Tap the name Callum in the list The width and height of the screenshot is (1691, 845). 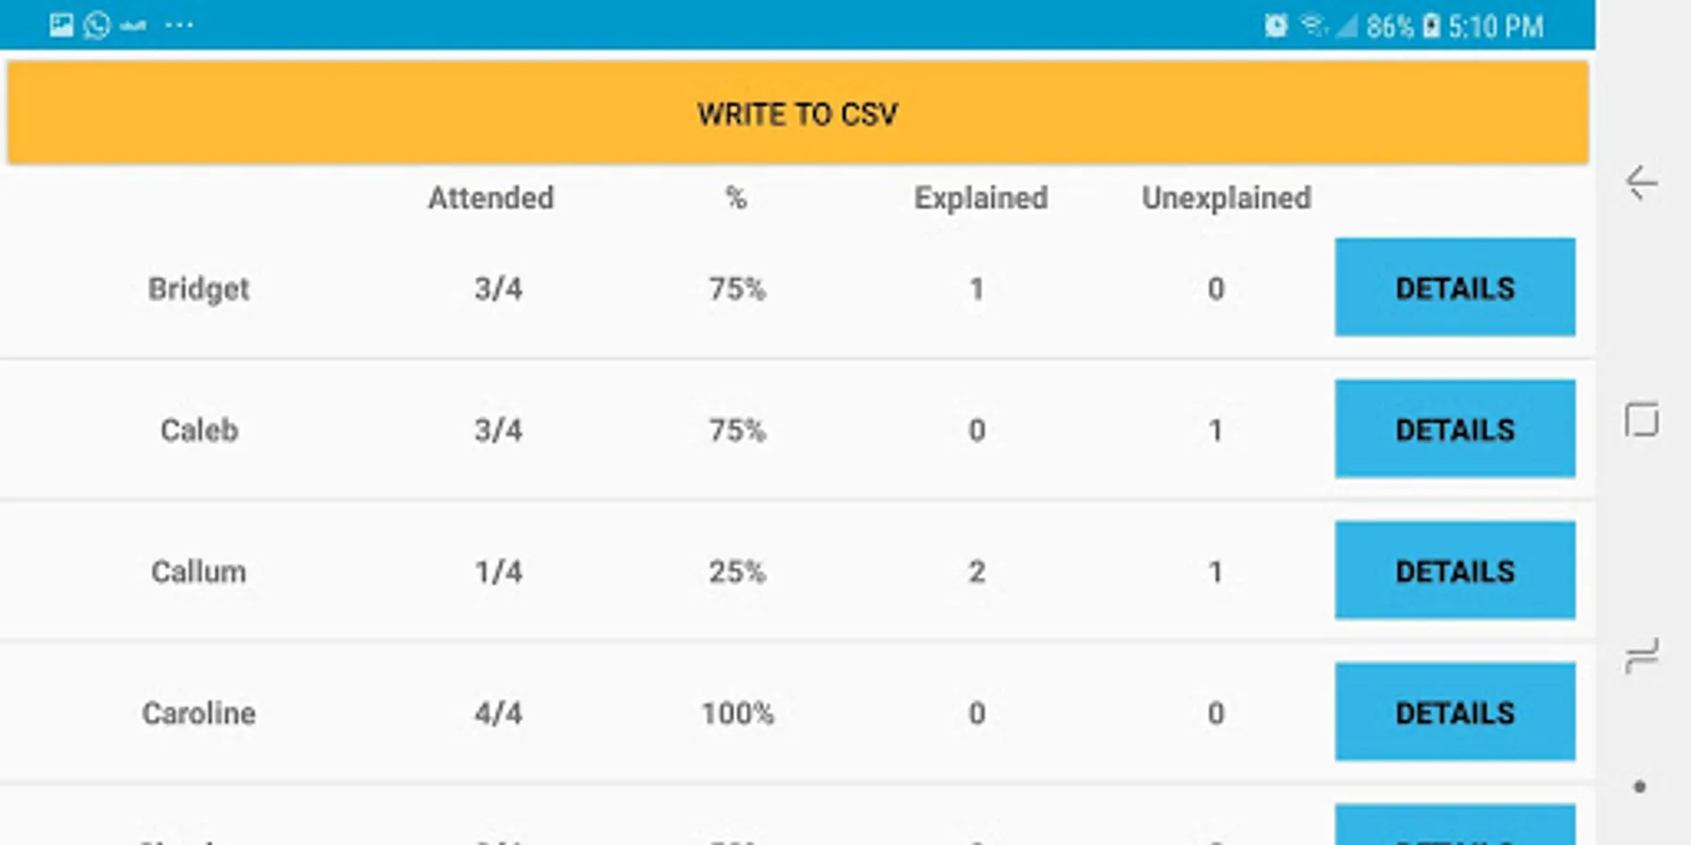click(198, 572)
